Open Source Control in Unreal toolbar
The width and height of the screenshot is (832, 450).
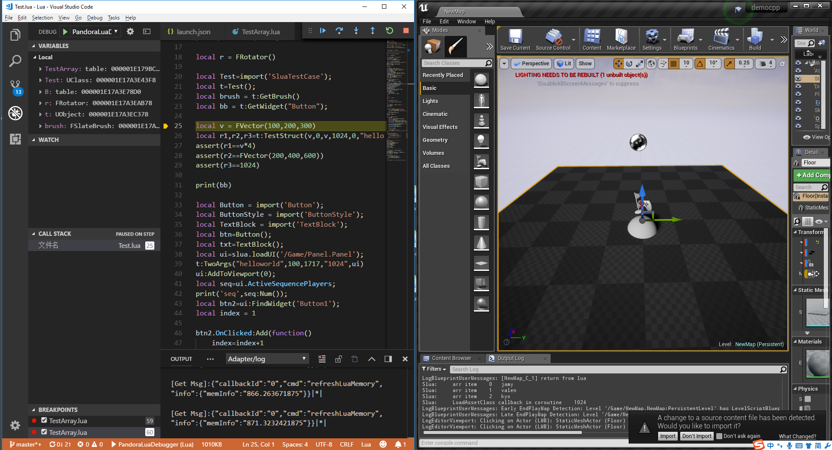coord(553,39)
